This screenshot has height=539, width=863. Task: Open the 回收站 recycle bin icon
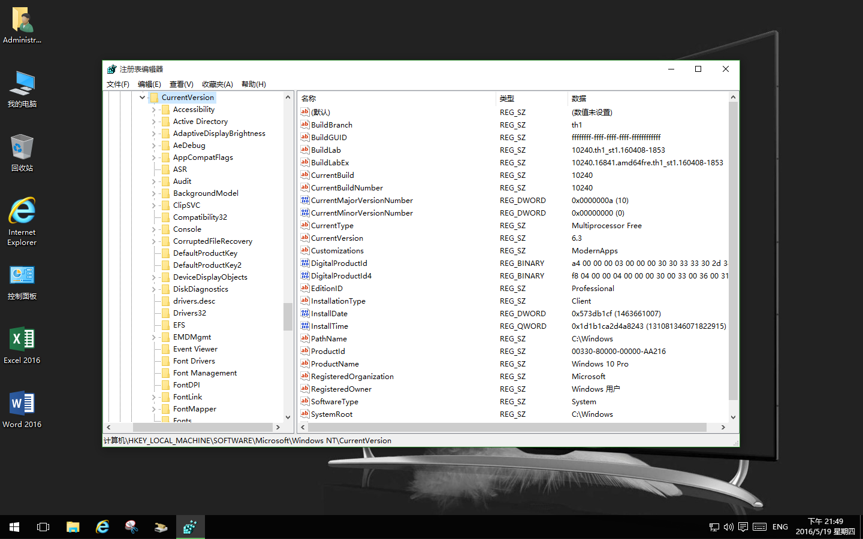(x=22, y=153)
